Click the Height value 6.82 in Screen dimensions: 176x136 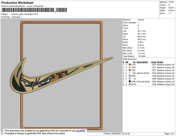pyautogui.click(x=172, y=8)
